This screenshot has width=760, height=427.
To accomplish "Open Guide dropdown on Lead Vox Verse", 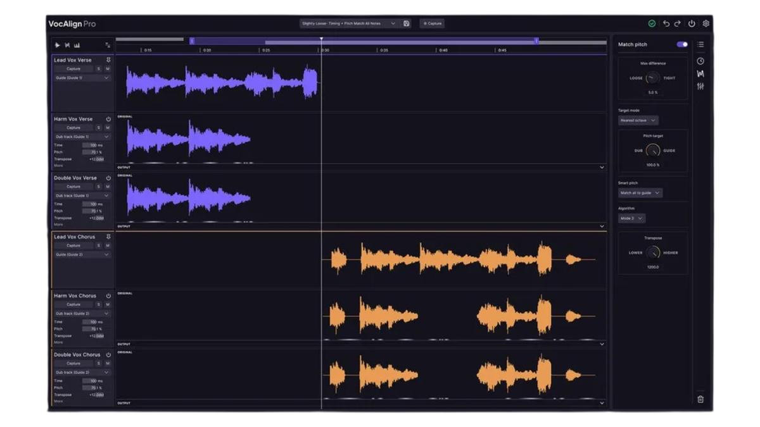I will [82, 78].
